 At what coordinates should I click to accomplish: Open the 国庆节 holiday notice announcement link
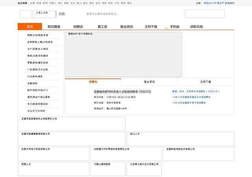click(219, 3)
